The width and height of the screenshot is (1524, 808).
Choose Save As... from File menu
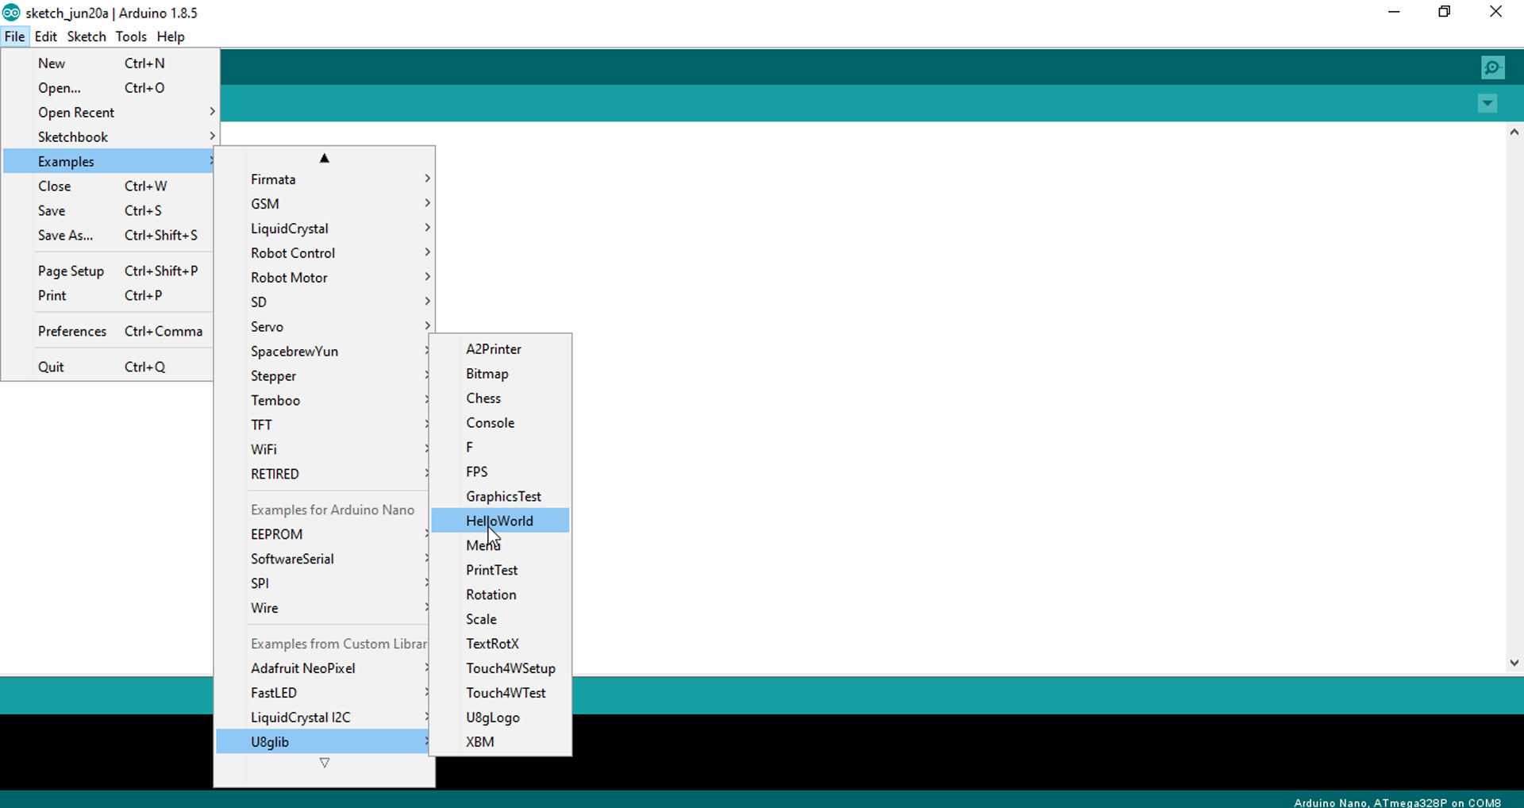click(108, 236)
